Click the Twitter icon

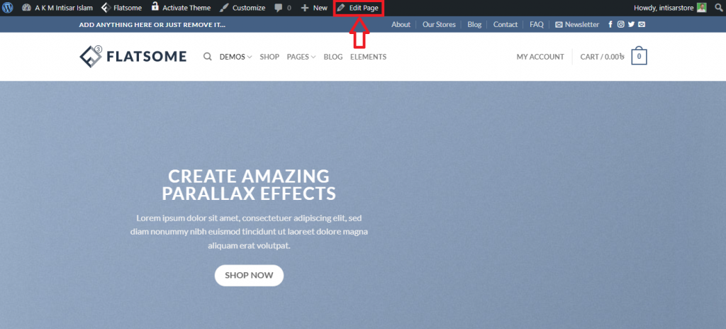pyautogui.click(x=631, y=25)
